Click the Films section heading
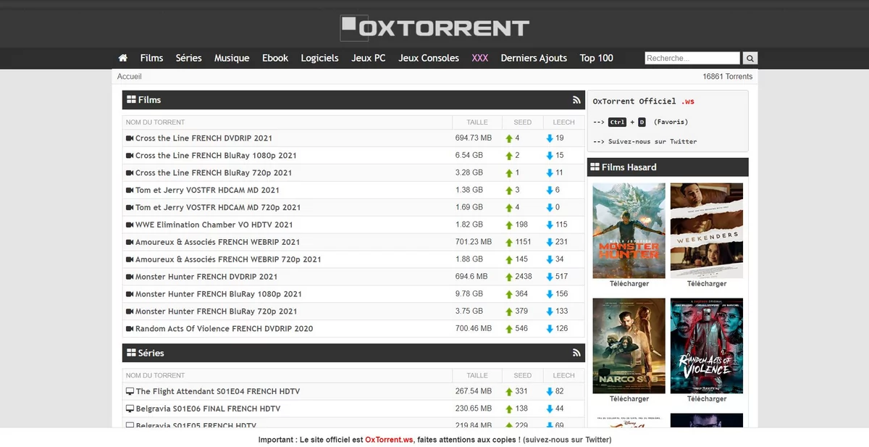The width and height of the screenshot is (869, 447). pyautogui.click(x=149, y=100)
